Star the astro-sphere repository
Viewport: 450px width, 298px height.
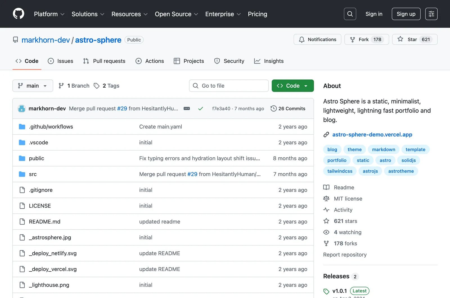coord(415,39)
